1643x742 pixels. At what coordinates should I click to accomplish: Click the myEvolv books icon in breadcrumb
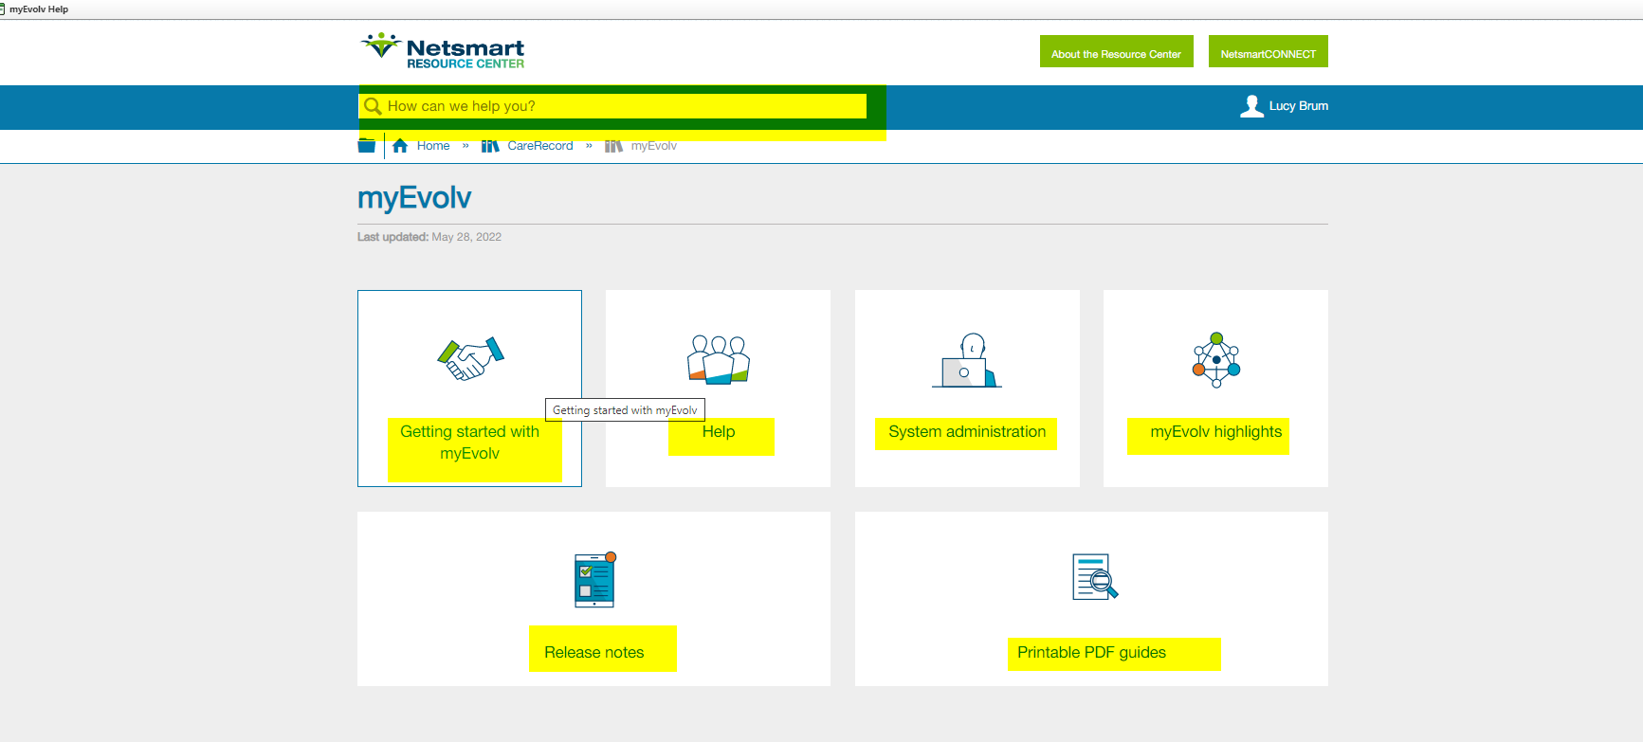tap(614, 146)
